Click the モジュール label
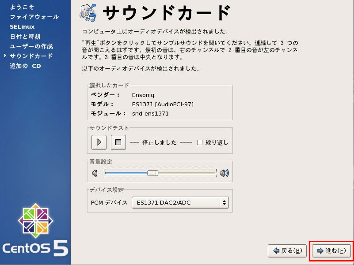 (108, 113)
